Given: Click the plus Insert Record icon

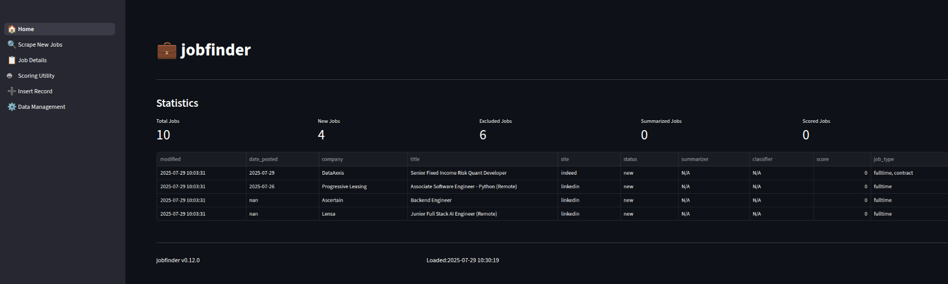Looking at the screenshot, I should [11, 91].
